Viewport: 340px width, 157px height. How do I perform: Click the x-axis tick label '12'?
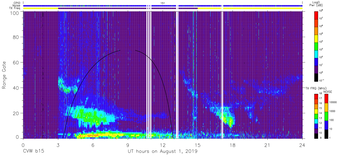pos(163,145)
